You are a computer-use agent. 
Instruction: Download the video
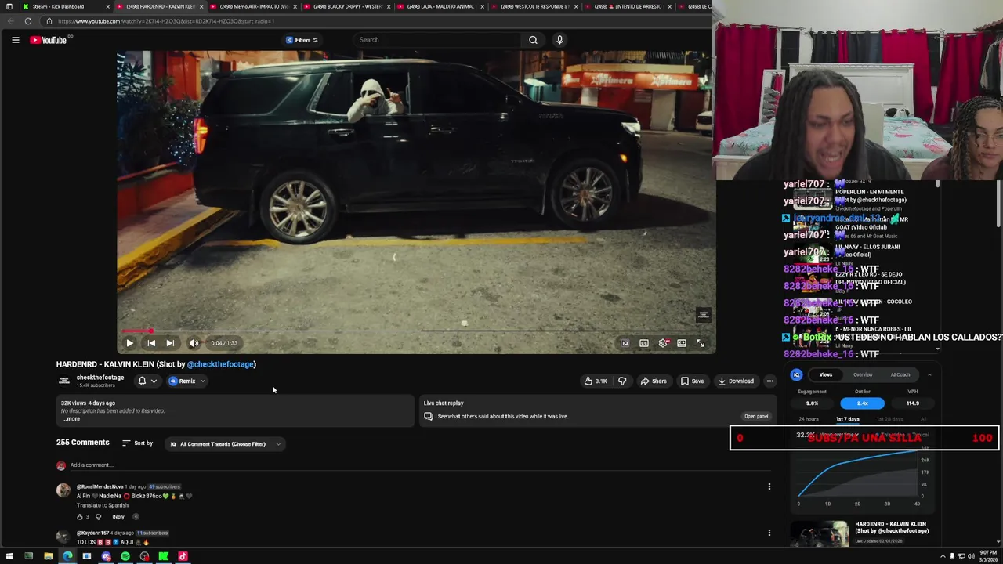coord(736,381)
